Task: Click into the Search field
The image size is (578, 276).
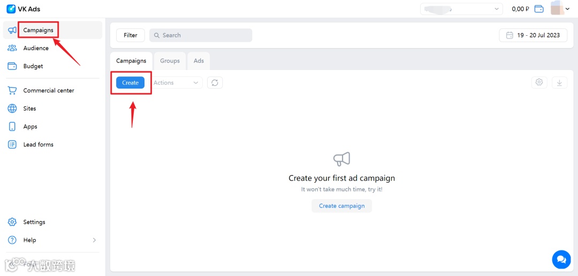Action: pos(201,35)
